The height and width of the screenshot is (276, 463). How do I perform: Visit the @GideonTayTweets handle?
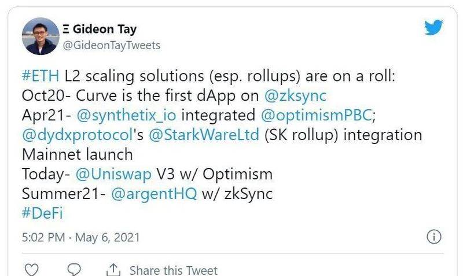[x=112, y=45]
